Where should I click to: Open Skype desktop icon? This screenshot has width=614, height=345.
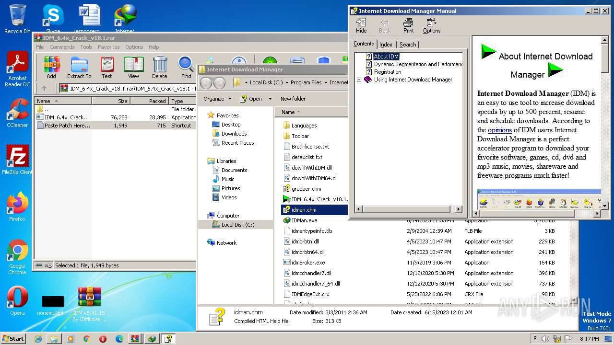tap(53, 19)
